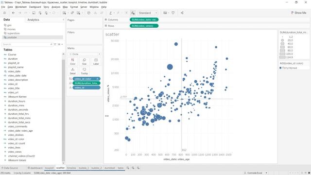The height and width of the screenshot is (175, 311).
Task: Switch to the boxplot sheet tab
Action: tap(49, 168)
